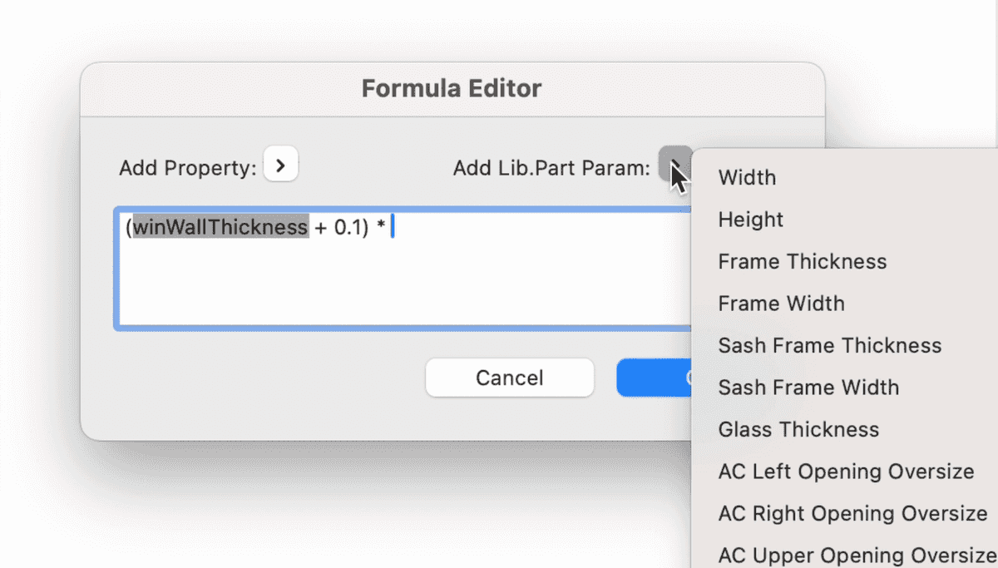Select AC Left Opening Oversize
The height and width of the screenshot is (568, 998).
(x=845, y=471)
